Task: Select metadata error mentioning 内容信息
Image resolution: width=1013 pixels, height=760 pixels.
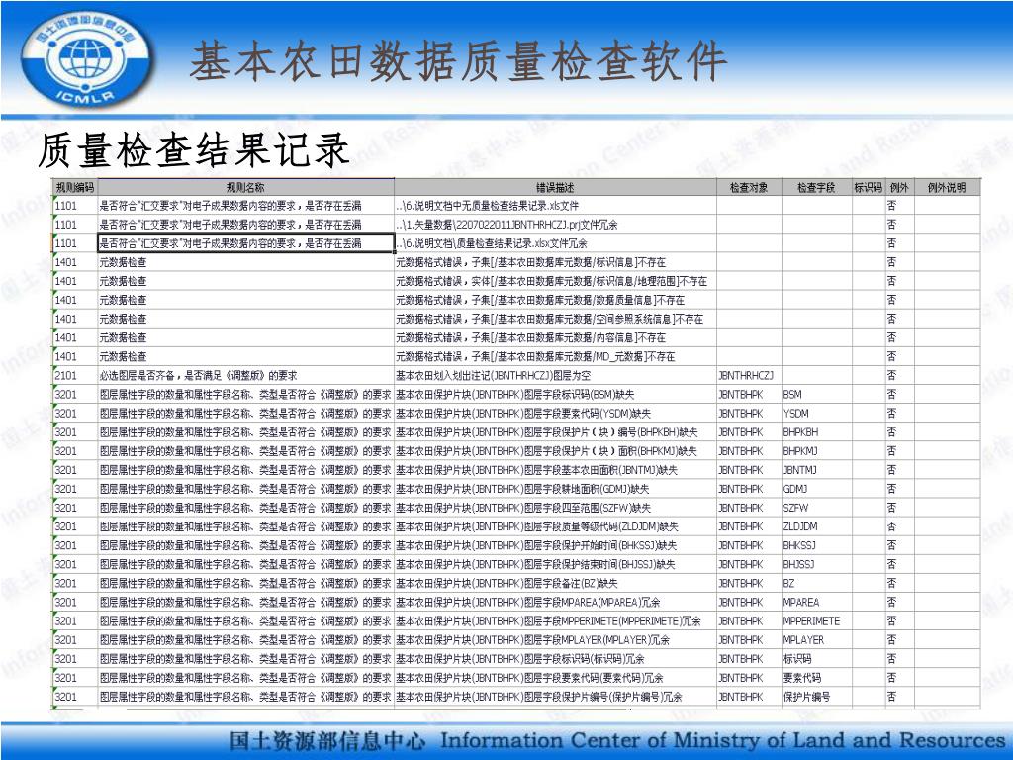Action: [555, 337]
